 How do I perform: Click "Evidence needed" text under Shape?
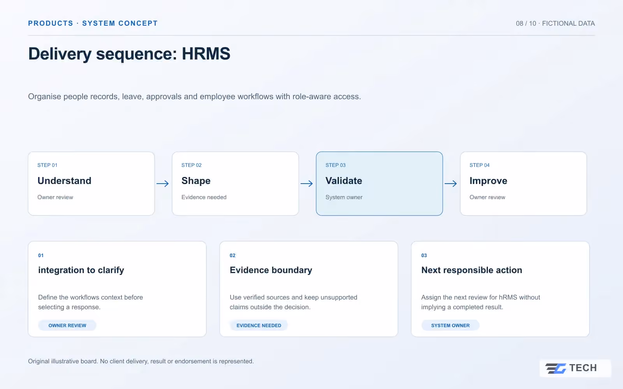pos(204,197)
